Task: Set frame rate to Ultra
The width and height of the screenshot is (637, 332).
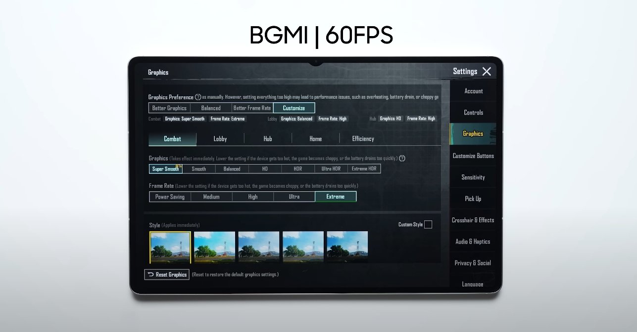Action: [294, 197]
